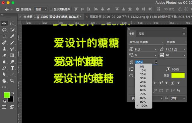Toggle Strikethrough text style
Image resolution: width=192 pixels, height=123 pixels.
click(178, 83)
